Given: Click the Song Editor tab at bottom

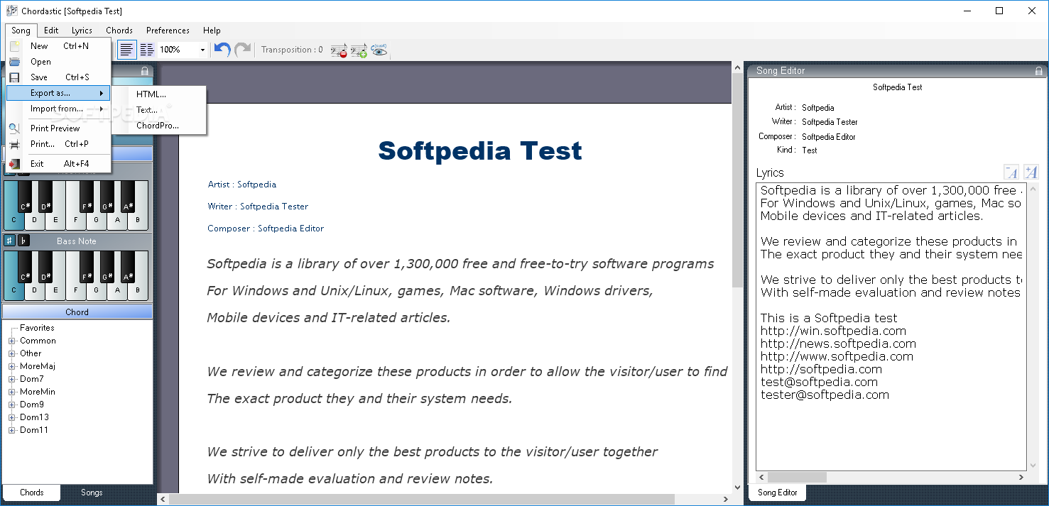Looking at the screenshot, I should (778, 493).
